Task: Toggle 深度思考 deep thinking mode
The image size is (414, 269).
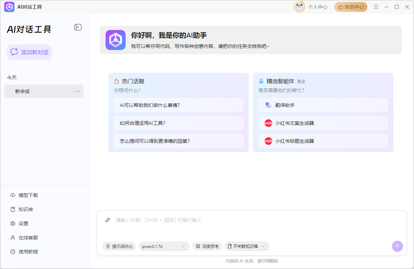Action: (x=207, y=246)
